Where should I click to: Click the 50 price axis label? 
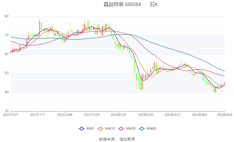pos(7,73)
